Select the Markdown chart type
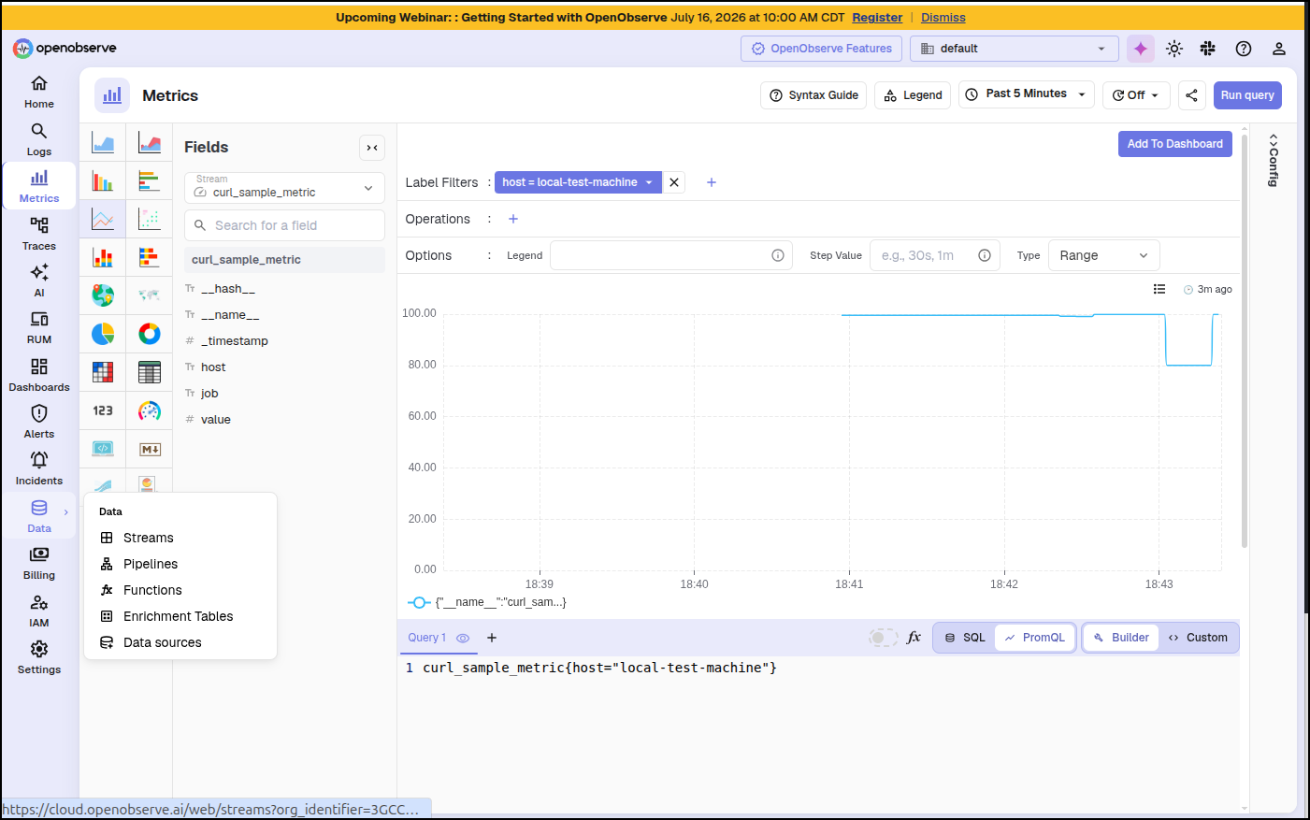 150,449
